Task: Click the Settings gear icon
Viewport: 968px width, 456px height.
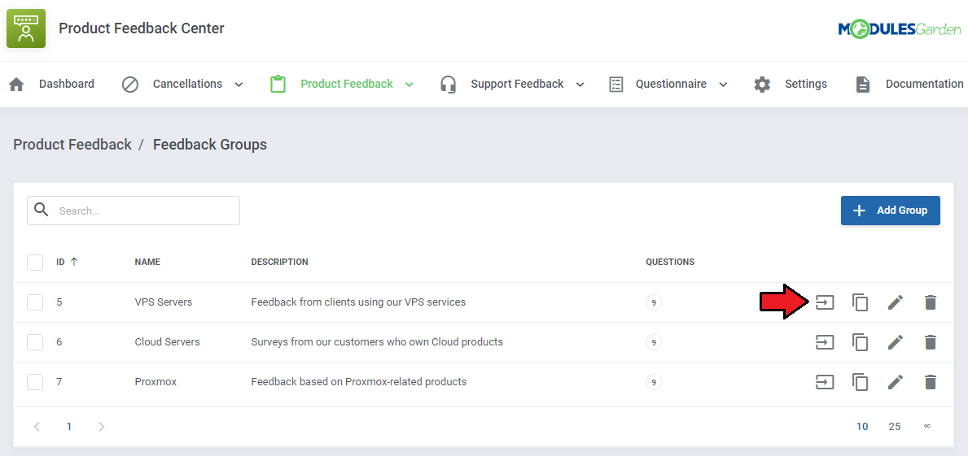Action: point(762,85)
